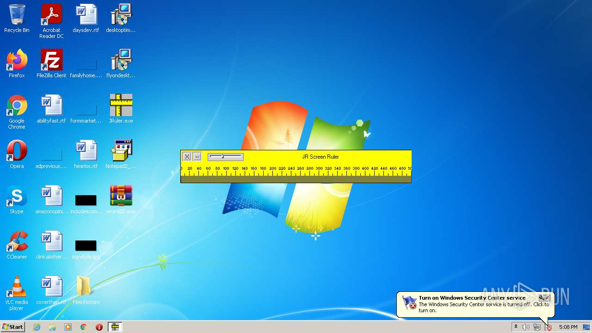Image resolution: width=592 pixels, height=333 pixels.
Task: Close the JR Screen Ruler window
Action: point(187,157)
